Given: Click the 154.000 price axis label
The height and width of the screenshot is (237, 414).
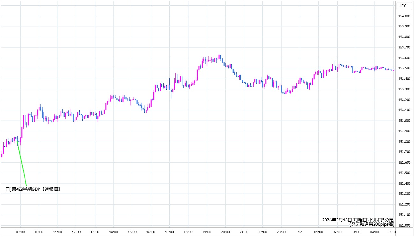Looking at the screenshot, I should 405,16.
